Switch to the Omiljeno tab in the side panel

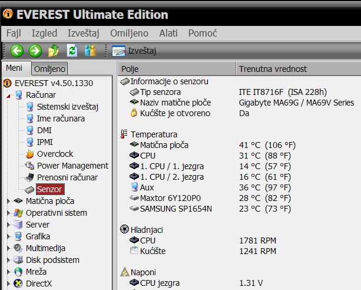(x=49, y=69)
